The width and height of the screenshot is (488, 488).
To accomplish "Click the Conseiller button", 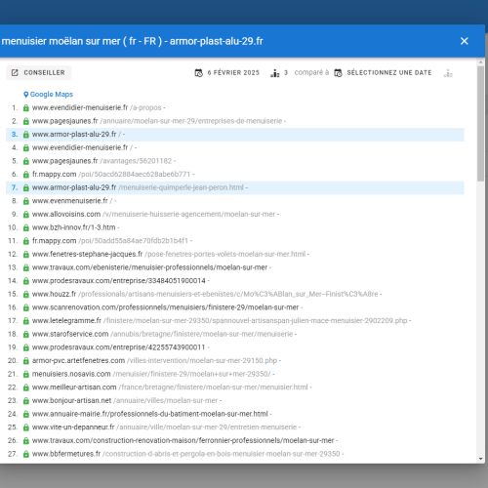I will pyautogui.click(x=38, y=72).
